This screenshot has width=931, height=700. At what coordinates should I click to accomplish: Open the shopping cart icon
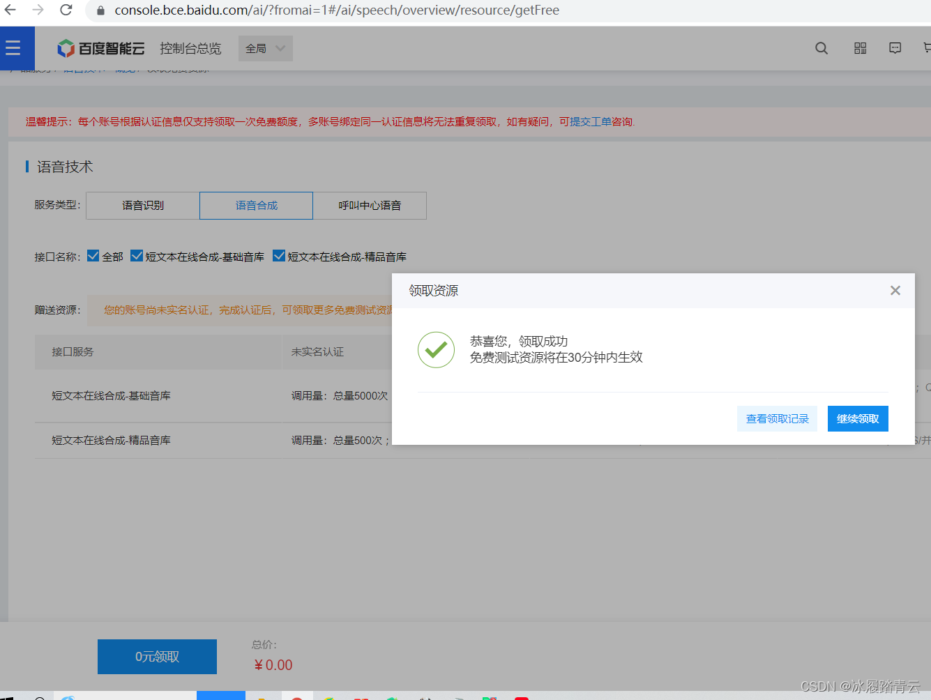click(x=926, y=48)
